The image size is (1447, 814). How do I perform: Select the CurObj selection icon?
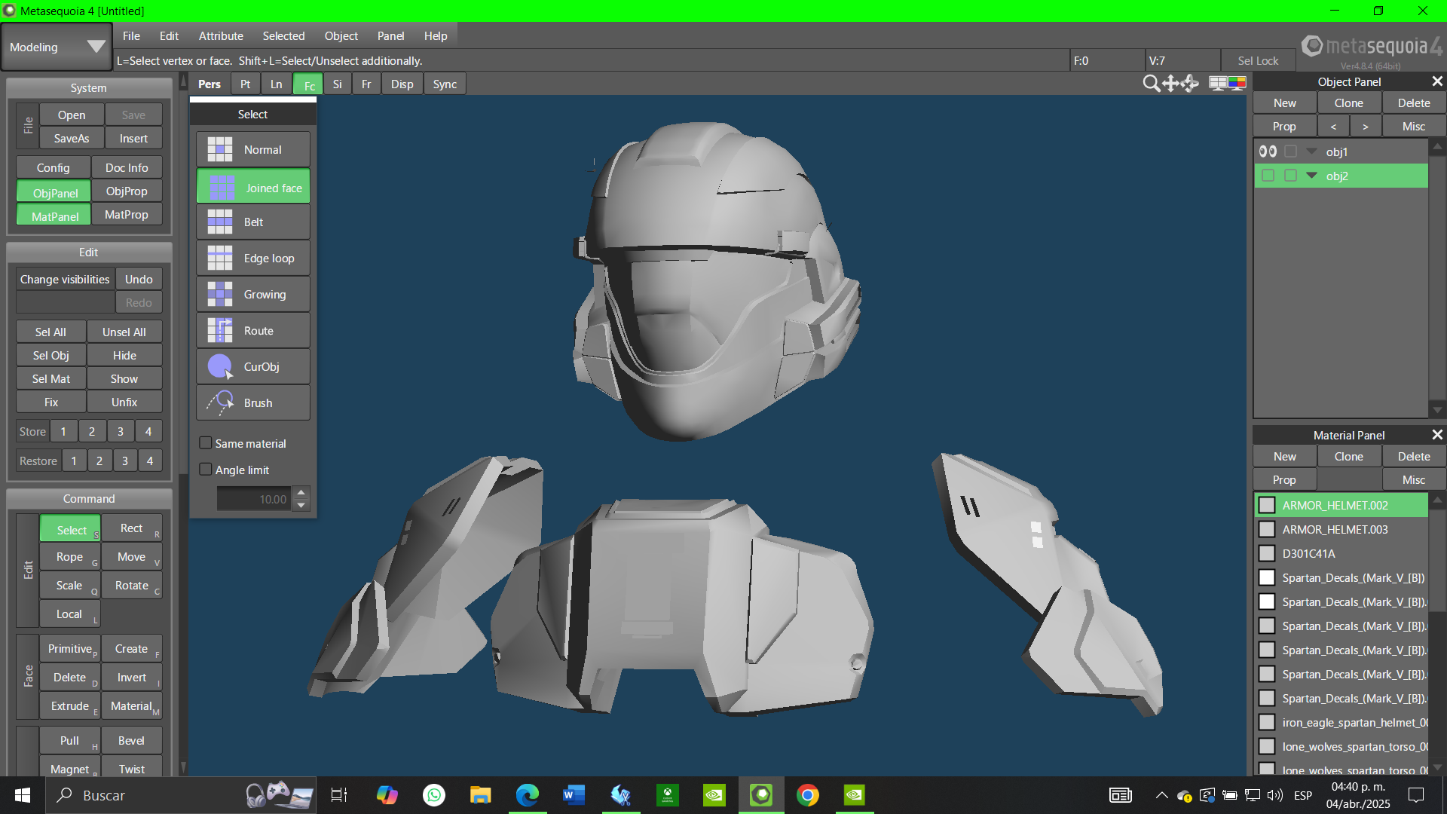[220, 367]
